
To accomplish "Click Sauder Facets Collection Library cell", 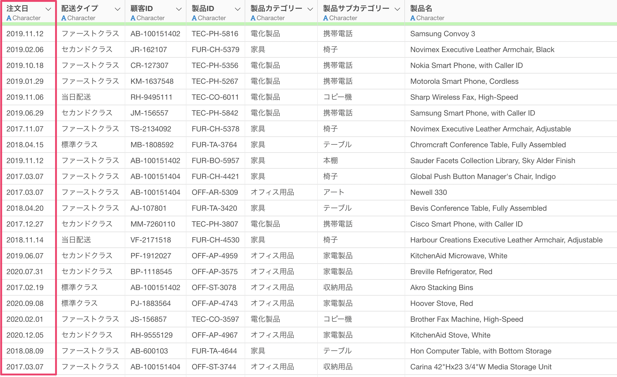I will coord(493,160).
